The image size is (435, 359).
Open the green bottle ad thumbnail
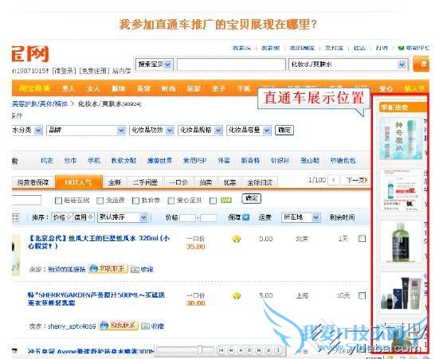[401, 242]
